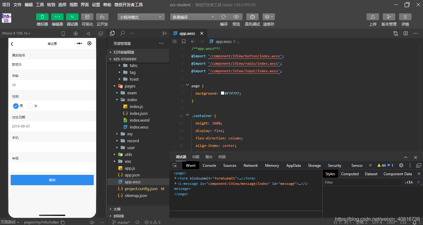
Task: Expand the tabs folder
Action: 138,66
